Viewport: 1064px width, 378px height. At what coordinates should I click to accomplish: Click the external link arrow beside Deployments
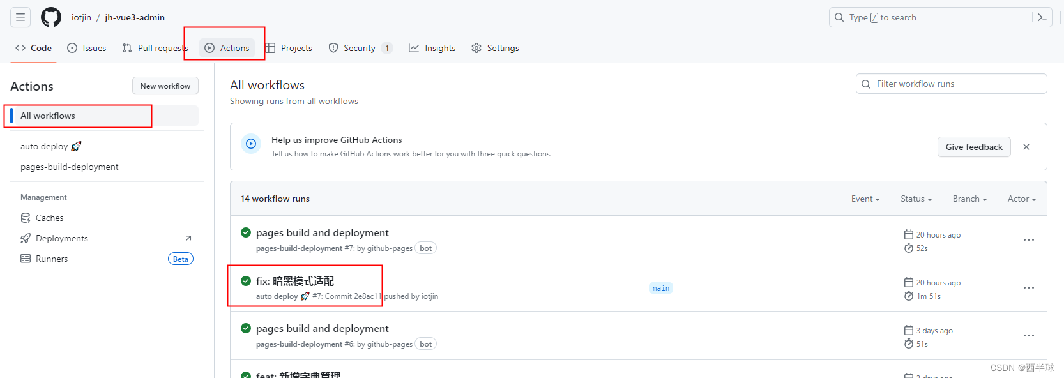click(x=188, y=238)
